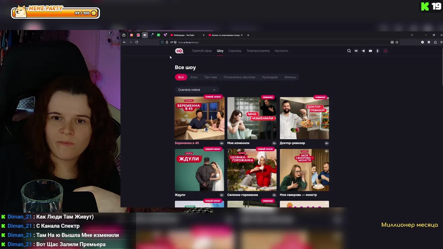Open the YouTube social link icon
This screenshot has width=443, height=249.
[370, 51]
